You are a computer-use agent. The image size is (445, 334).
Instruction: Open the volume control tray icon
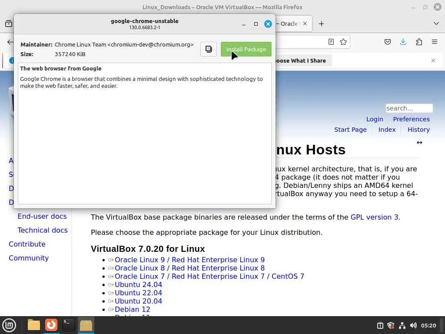(x=413, y=325)
